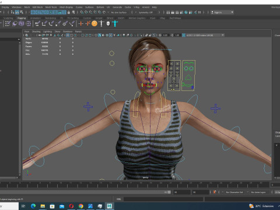Toggle color management icon beside ACES dropdown
The image size is (280, 210).
click(x=184, y=35)
